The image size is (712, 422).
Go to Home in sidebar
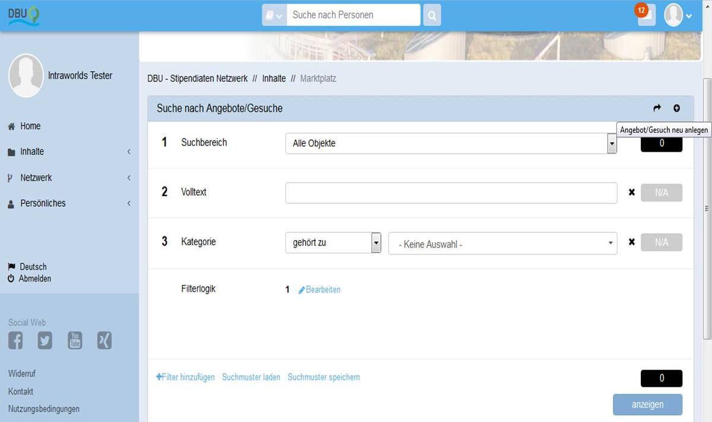click(30, 126)
